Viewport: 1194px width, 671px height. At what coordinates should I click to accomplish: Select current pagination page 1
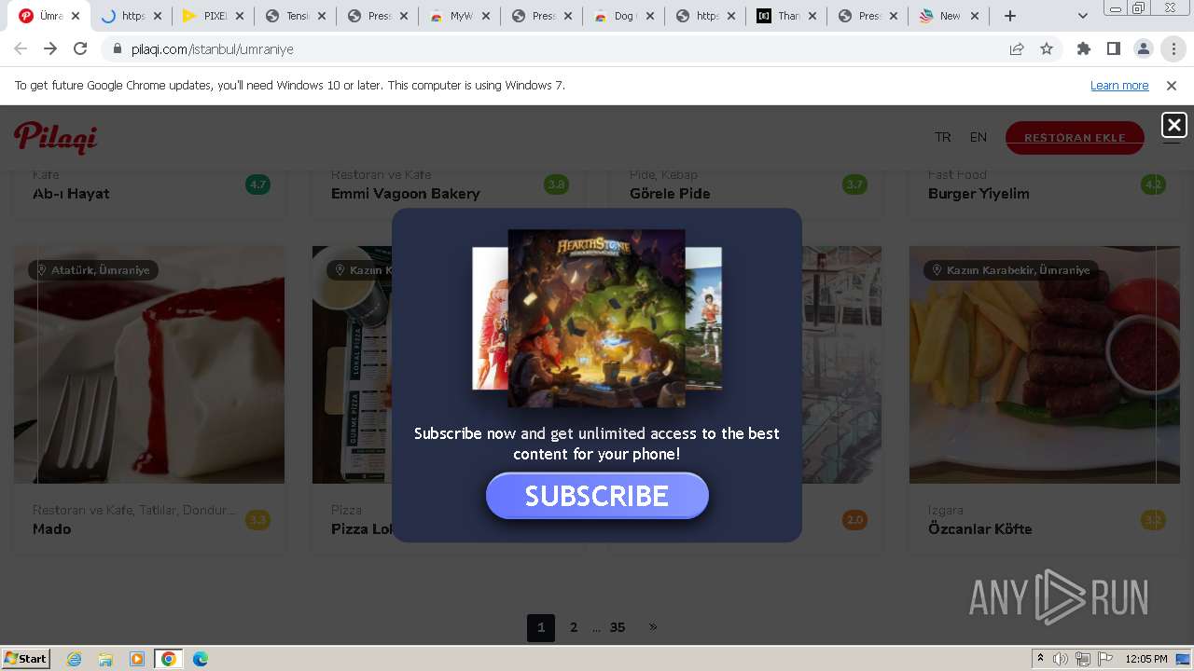click(x=541, y=628)
